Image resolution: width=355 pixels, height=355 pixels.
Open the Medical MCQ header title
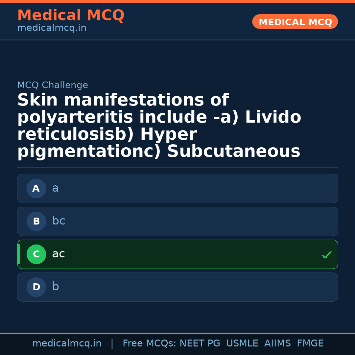click(x=71, y=15)
